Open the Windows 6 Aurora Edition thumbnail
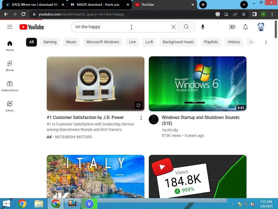 coord(198,84)
